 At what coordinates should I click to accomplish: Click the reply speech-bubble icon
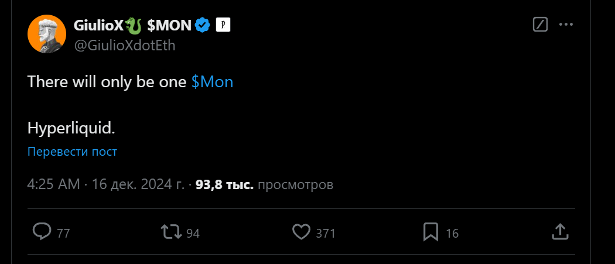[42, 232]
